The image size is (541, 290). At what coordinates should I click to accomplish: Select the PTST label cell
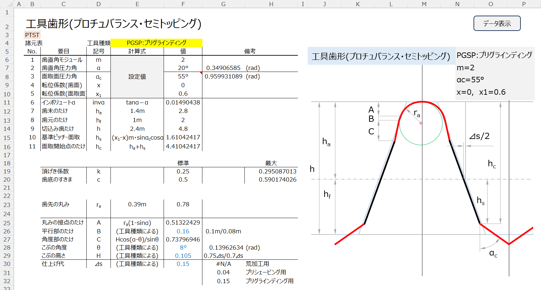tap(32, 35)
